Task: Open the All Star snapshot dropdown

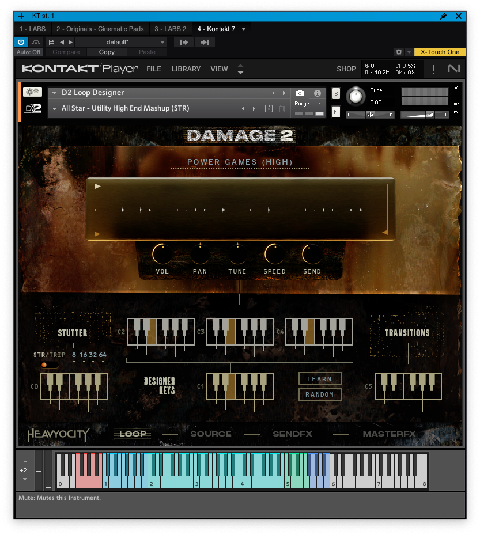Action: (x=54, y=108)
